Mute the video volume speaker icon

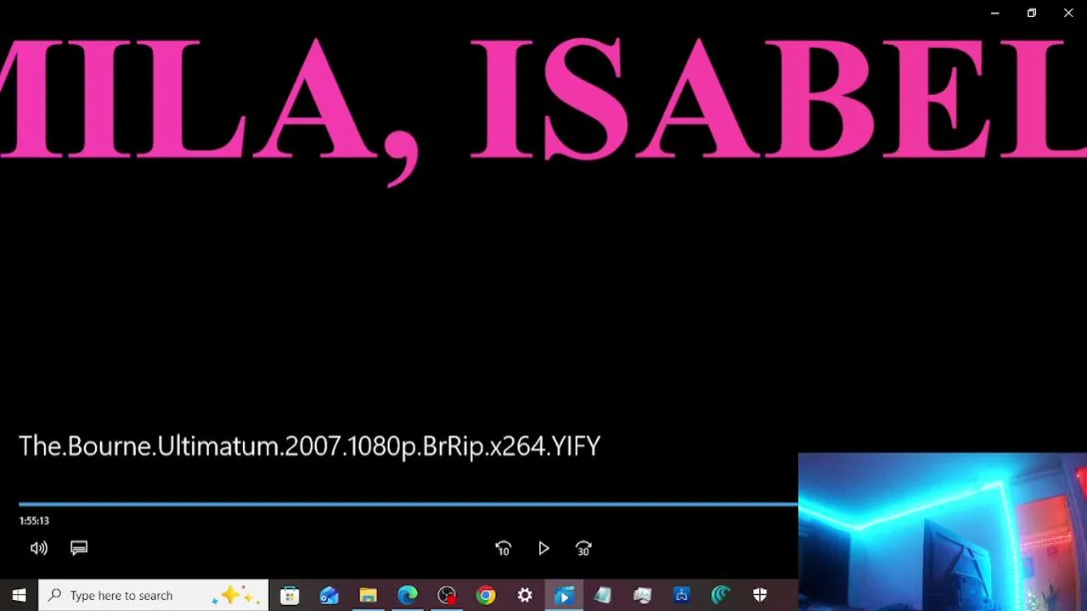click(x=39, y=548)
